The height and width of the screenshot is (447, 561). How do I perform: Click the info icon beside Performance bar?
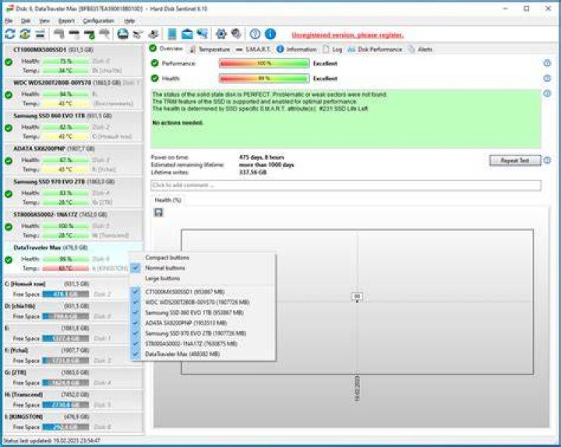[x=547, y=63]
